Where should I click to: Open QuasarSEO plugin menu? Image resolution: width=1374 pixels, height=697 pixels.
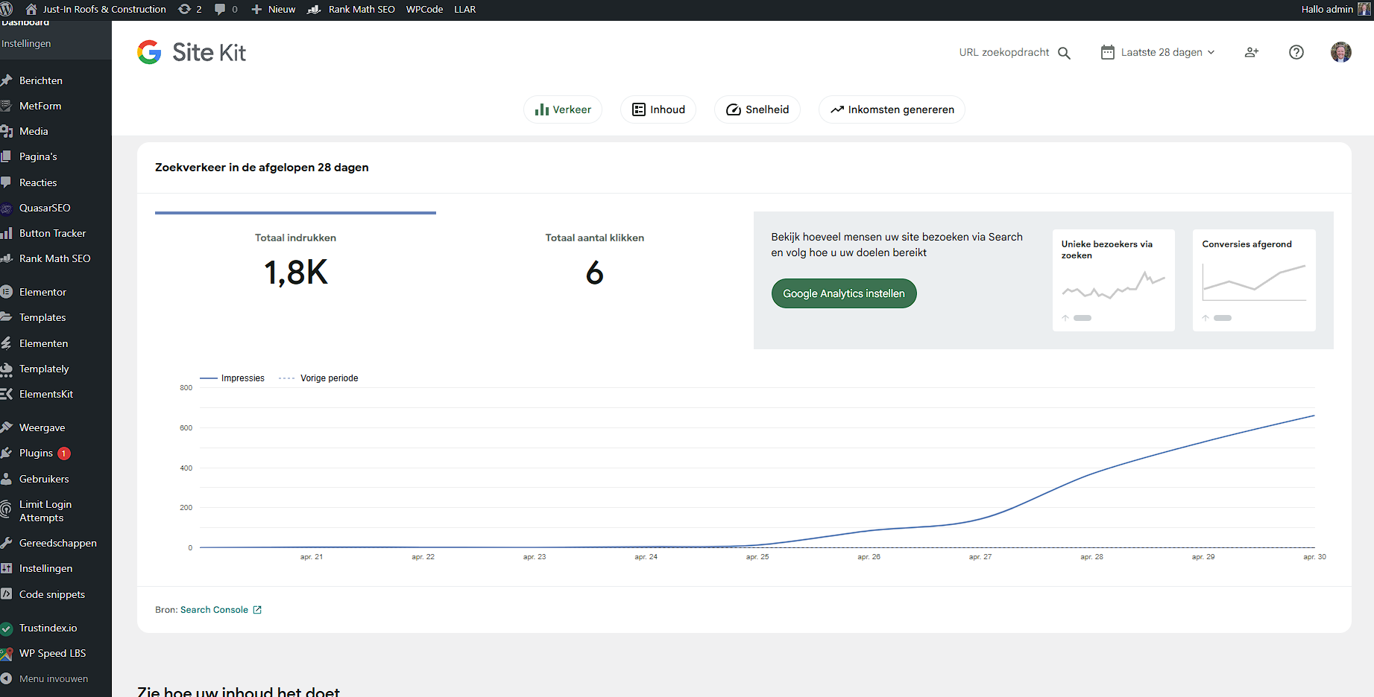tap(45, 208)
